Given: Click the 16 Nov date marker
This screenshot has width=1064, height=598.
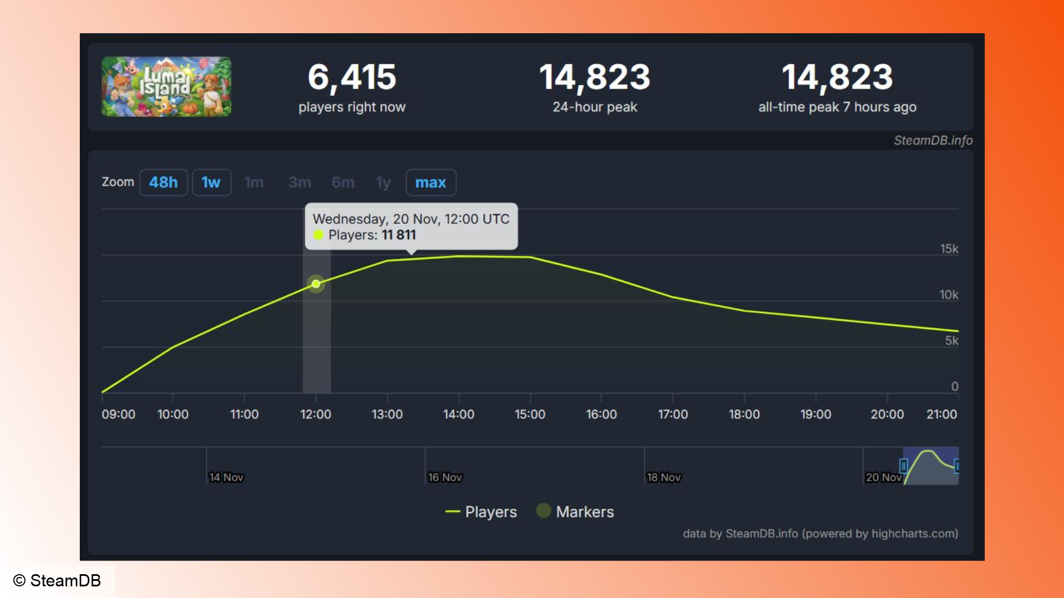Looking at the screenshot, I should (x=446, y=477).
